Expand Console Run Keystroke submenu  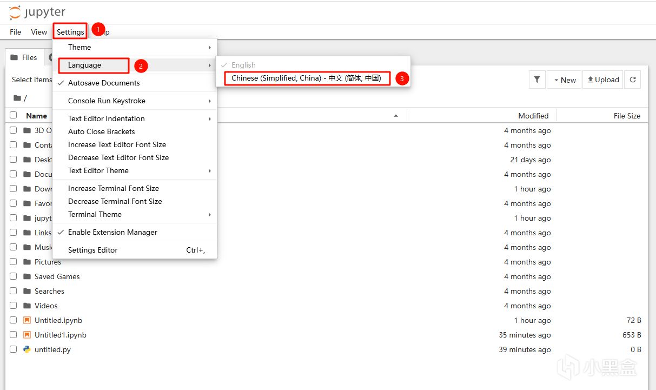tap(135, 101)
